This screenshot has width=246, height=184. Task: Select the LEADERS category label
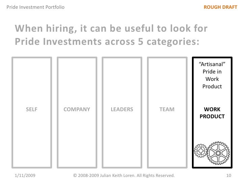(122, 109)
